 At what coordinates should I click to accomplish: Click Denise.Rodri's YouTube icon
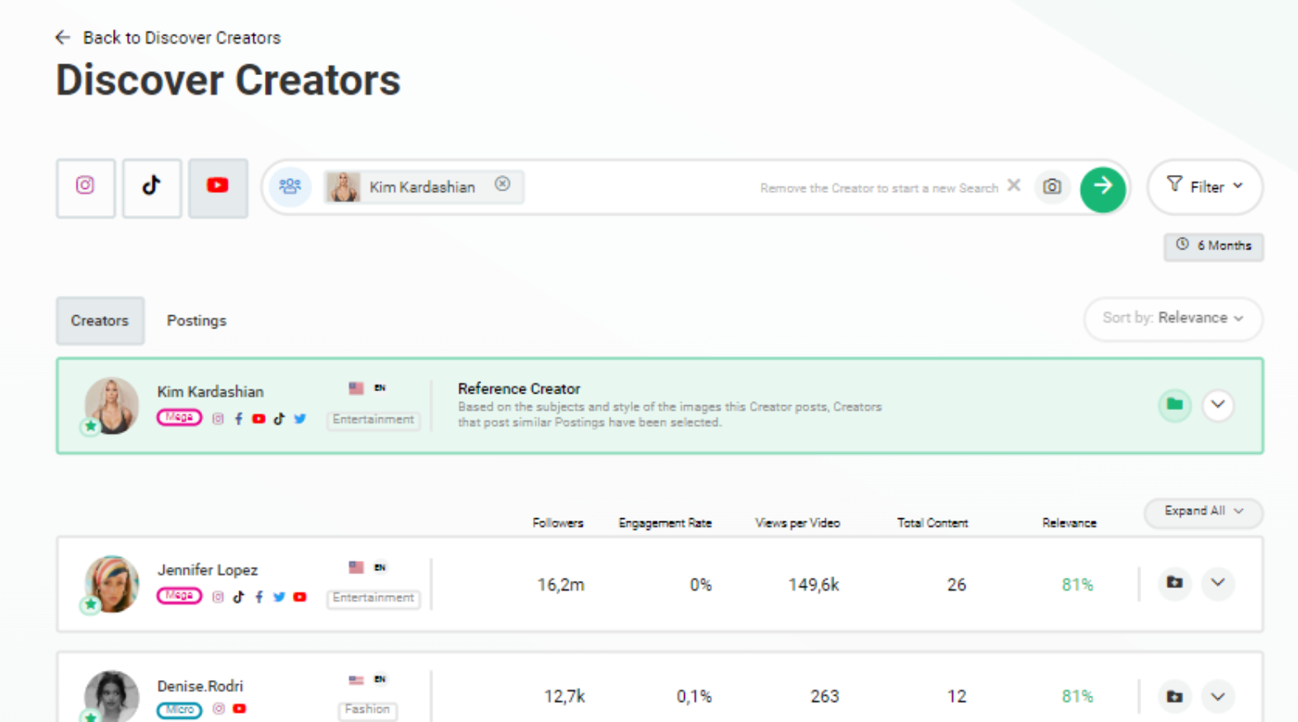(x=239, y=709)
